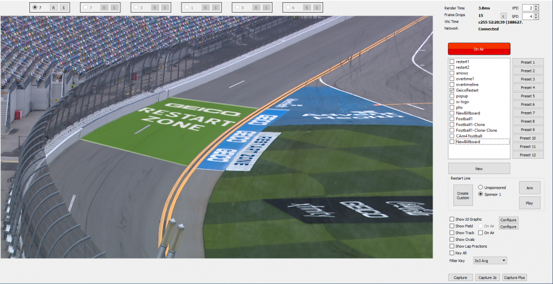This screenshot has width=553, height=284.
Task: Enable the restart1 checkbox
Action: coord(452,62)
